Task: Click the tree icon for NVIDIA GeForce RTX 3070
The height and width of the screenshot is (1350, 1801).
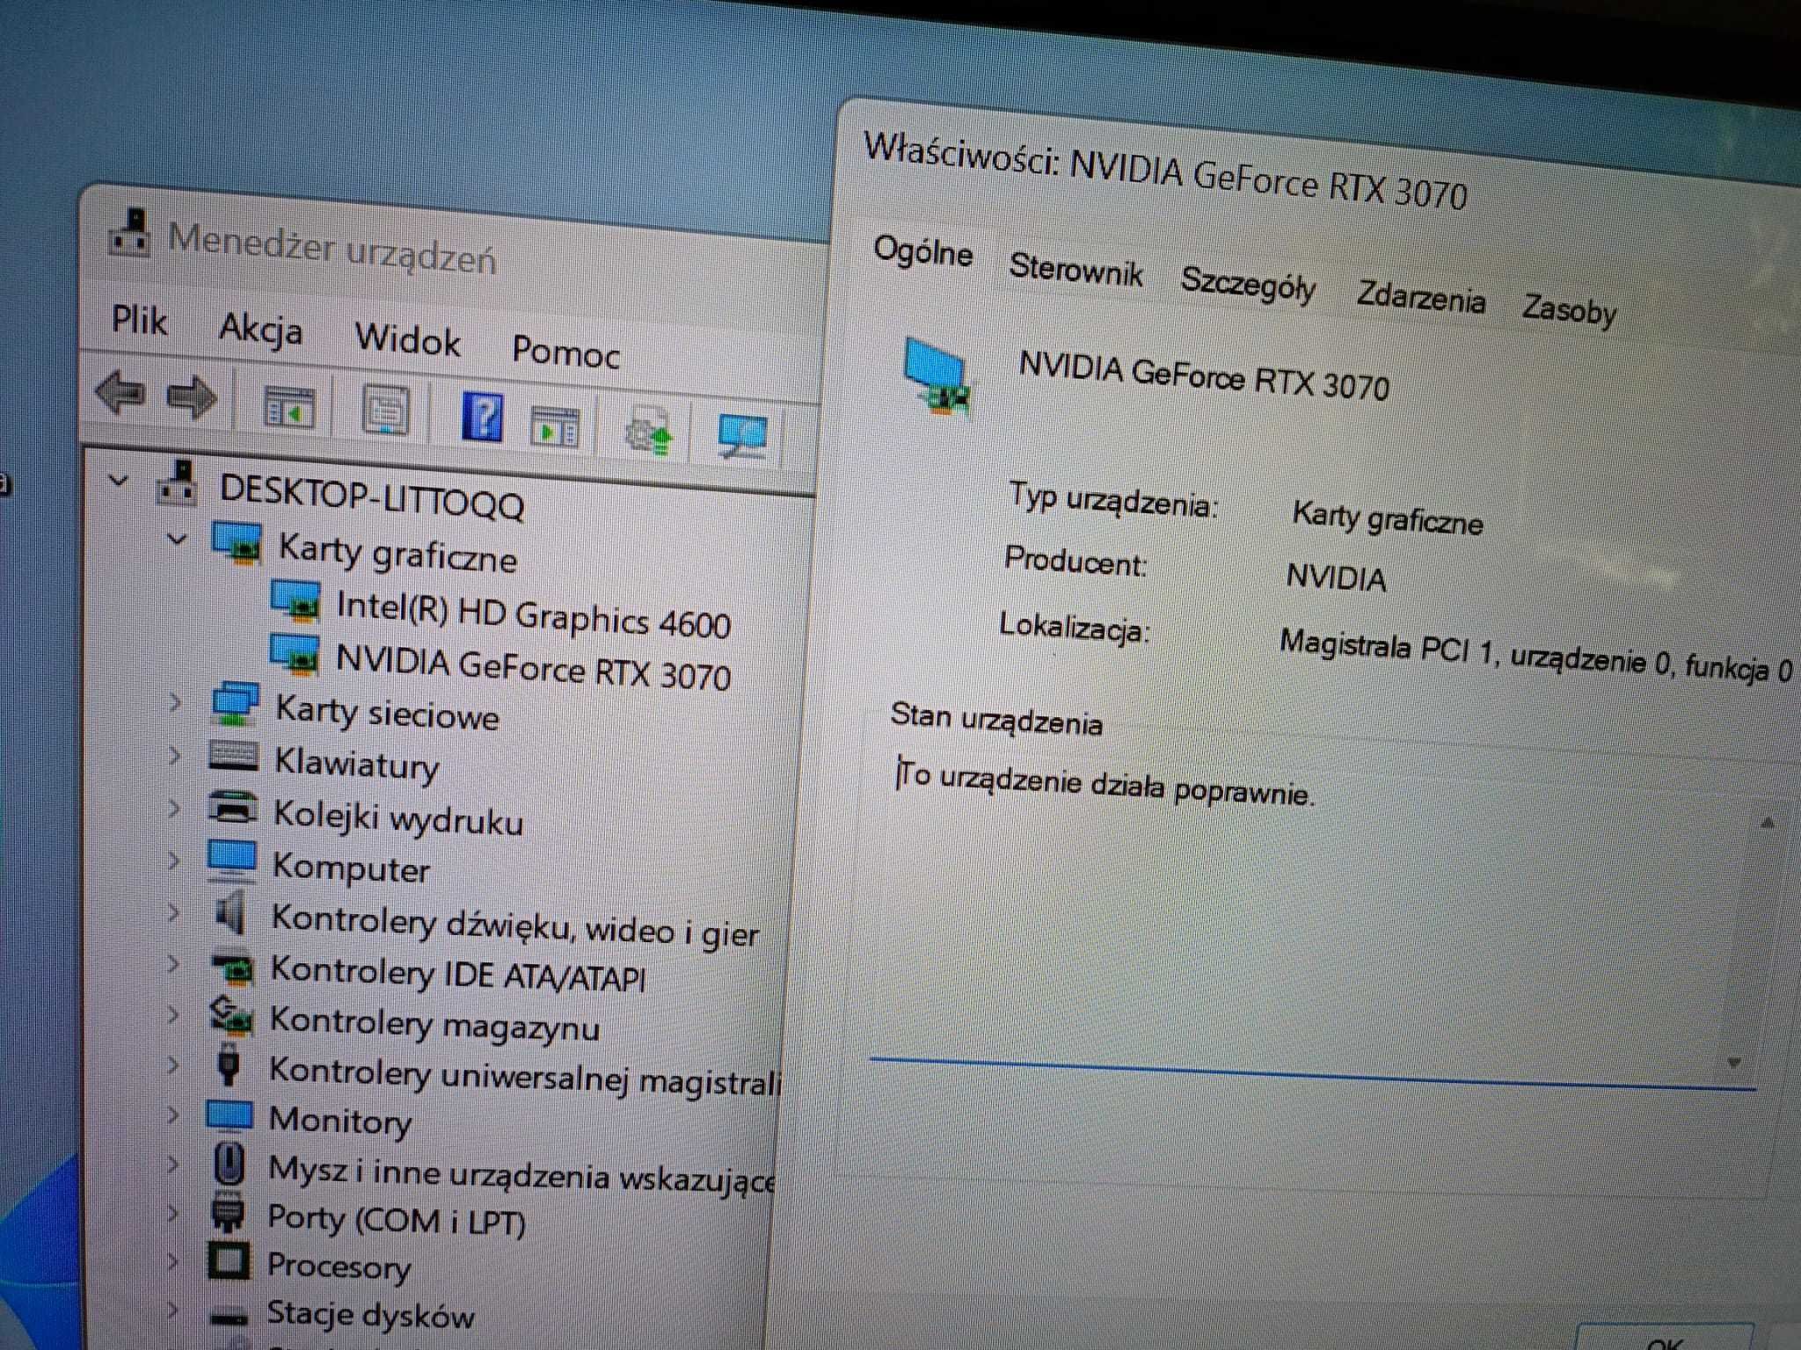Action: point(295,655)
